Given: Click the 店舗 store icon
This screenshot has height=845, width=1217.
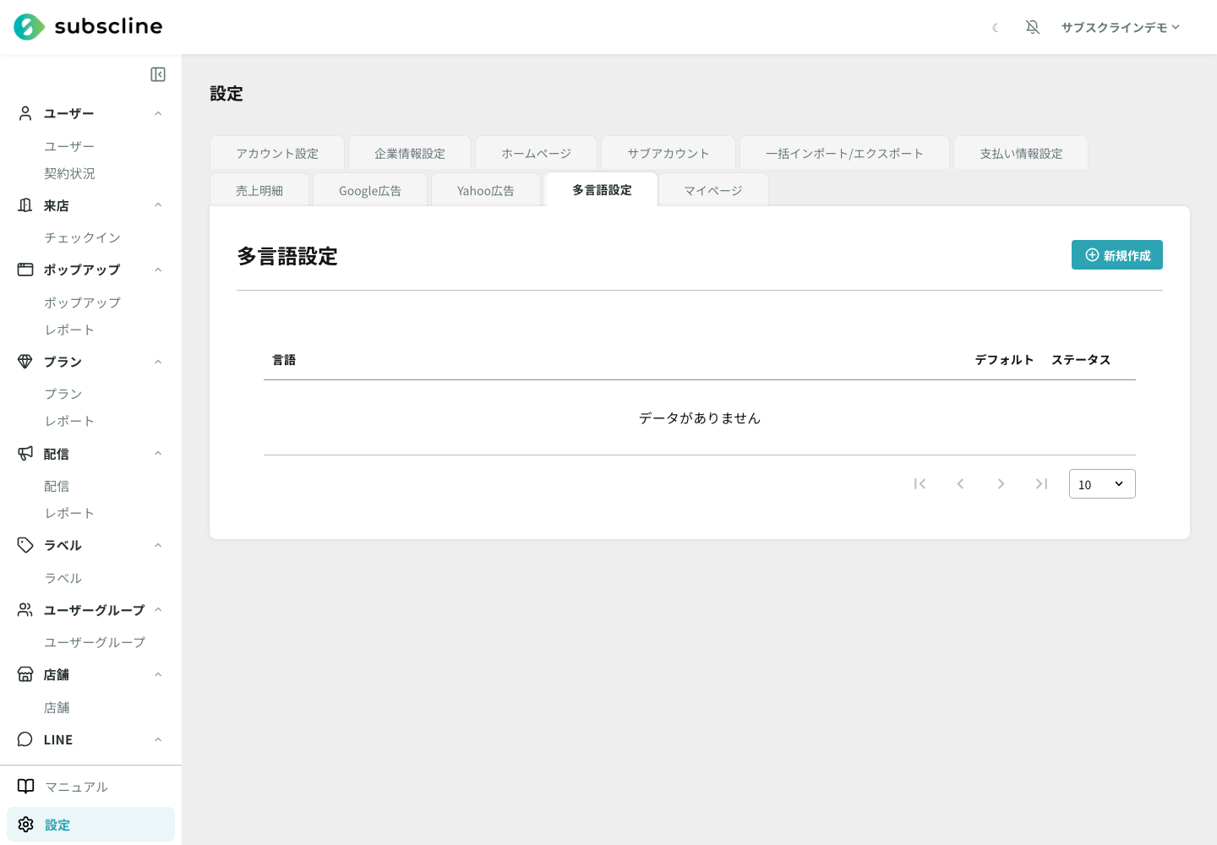Looking at the screenshot, I should coord(25,674).
